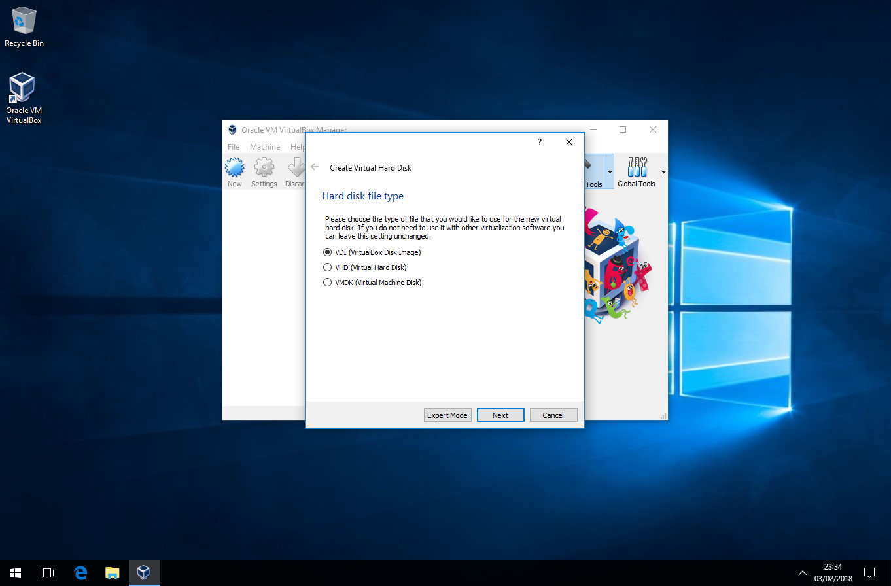Open the taskbar clock and date

pos(833,573)
